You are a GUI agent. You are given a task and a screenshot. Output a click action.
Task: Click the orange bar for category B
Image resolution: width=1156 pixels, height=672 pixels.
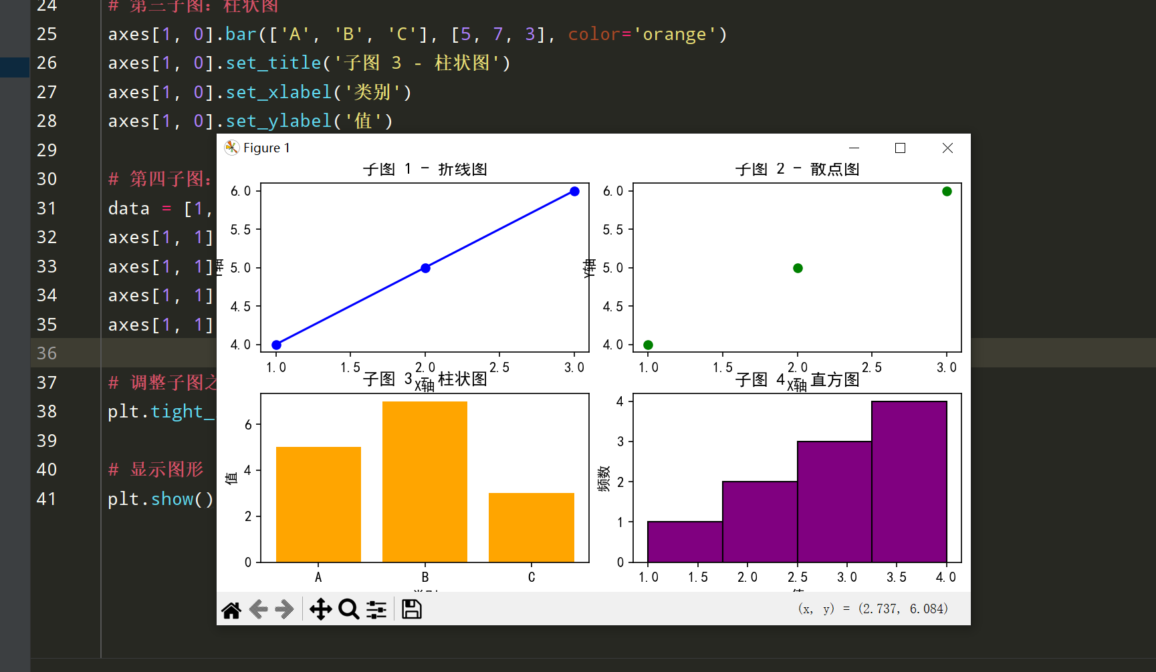pos(425,482)
